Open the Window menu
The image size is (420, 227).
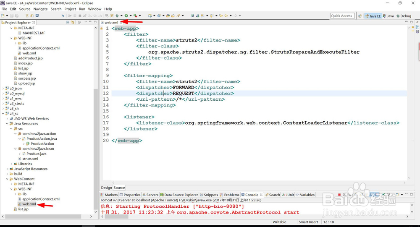coord(94,9)
